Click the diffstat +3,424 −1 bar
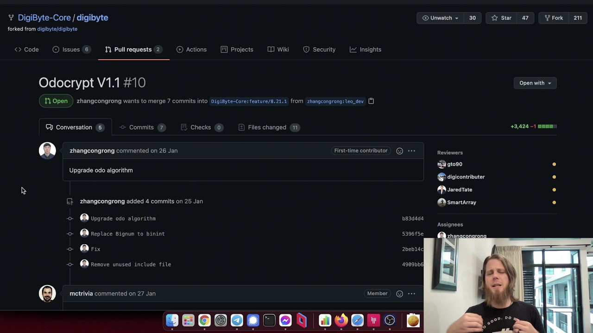The image size is (593, 333). [534, 126]
